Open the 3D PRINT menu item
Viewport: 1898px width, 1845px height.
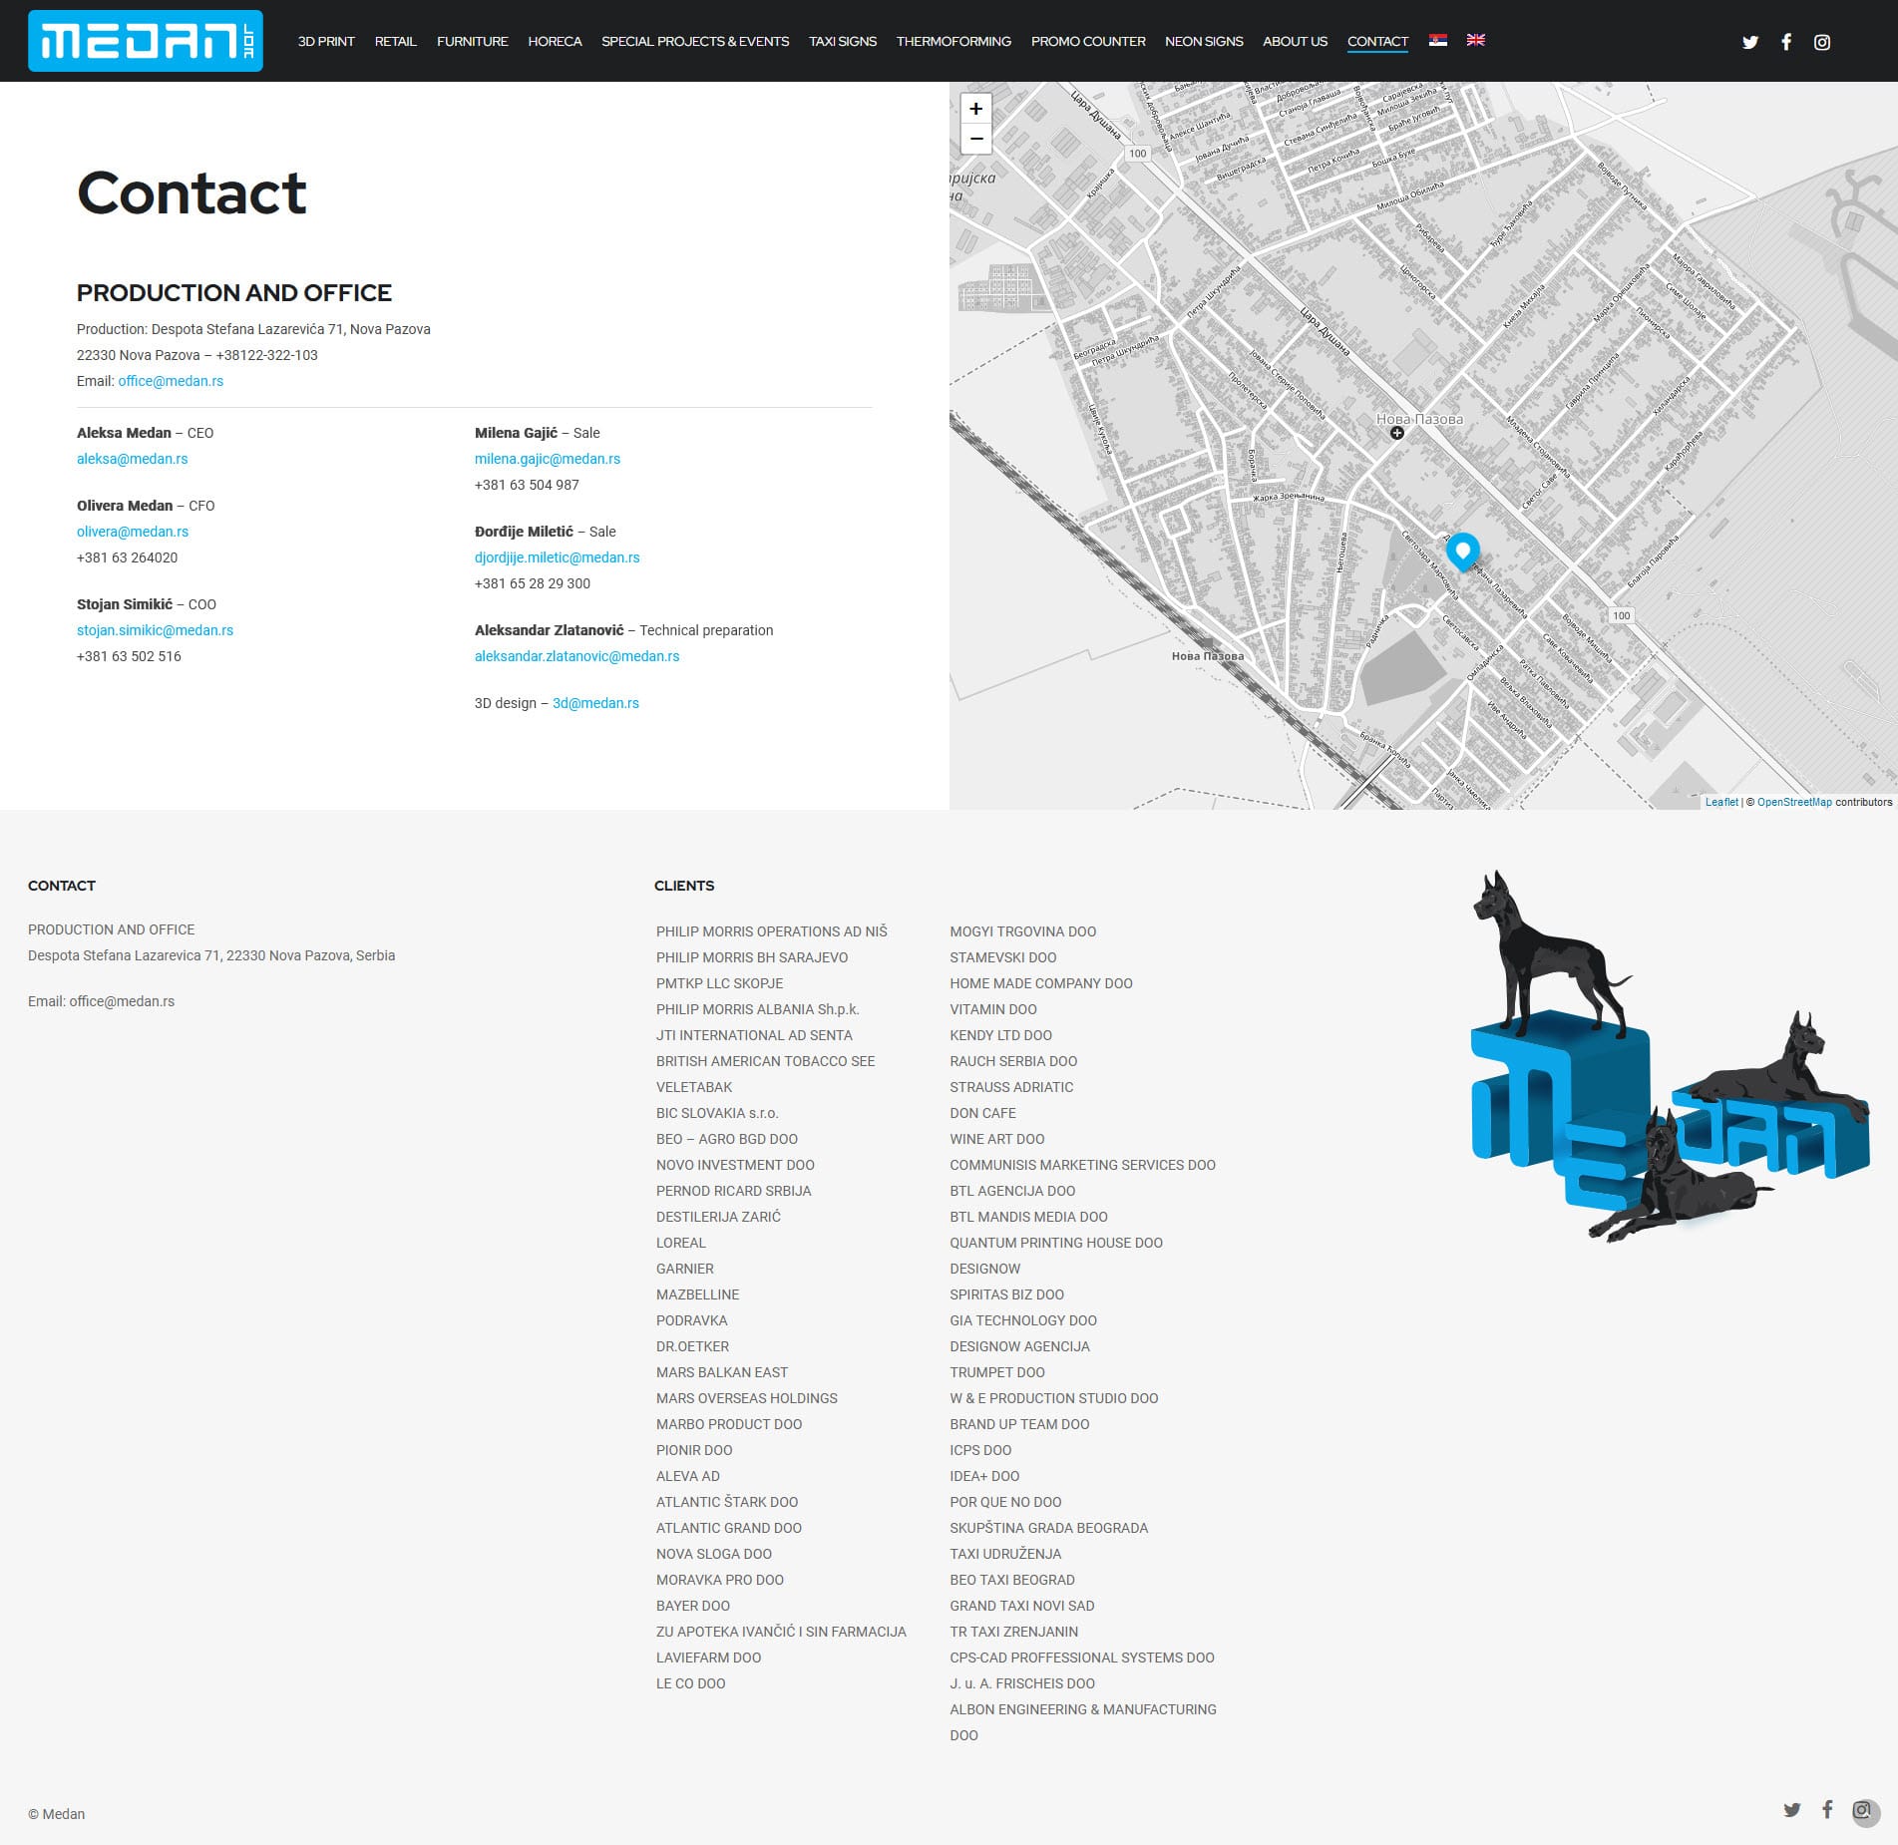point(326,41)
